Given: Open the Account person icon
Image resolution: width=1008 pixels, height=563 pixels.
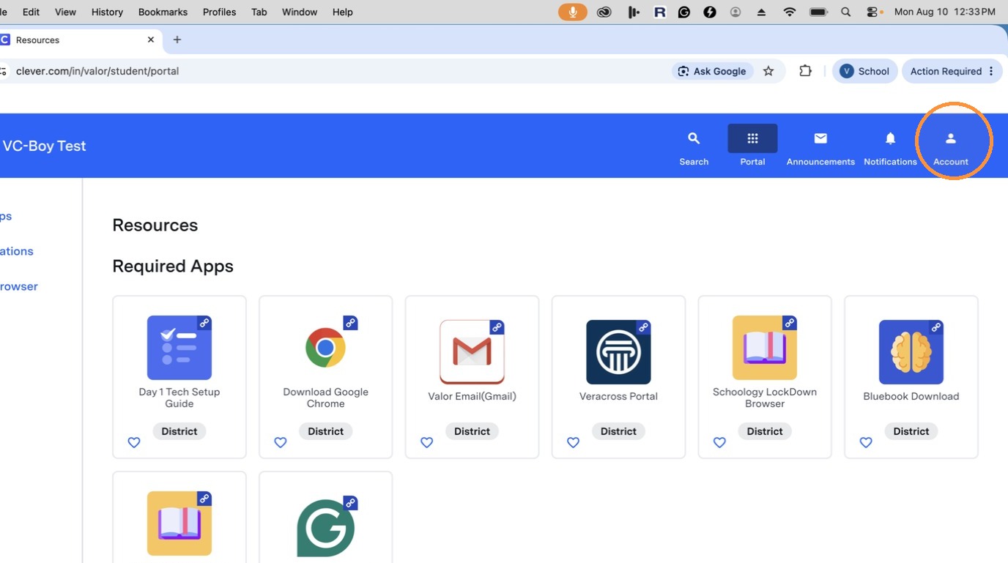Looking at the screenshot, I should point(951,138).
